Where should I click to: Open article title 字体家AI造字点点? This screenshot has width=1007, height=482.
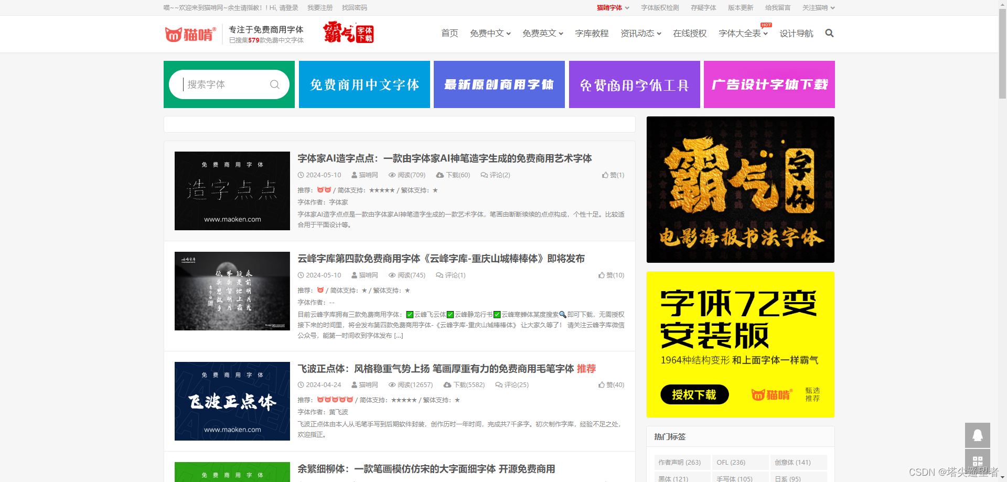(x=445, y=158)
